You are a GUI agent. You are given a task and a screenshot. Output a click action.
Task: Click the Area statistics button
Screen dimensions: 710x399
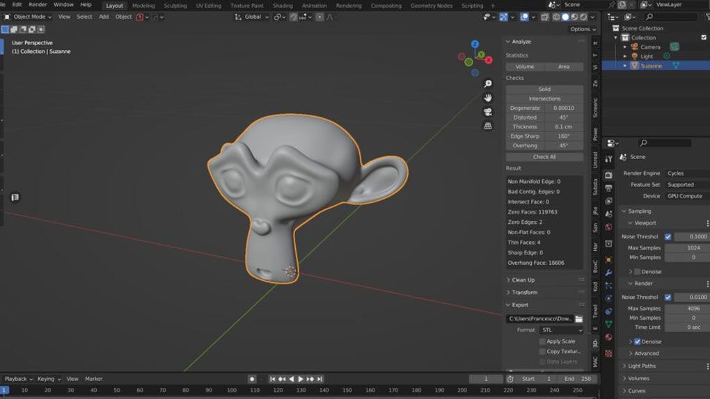(564, 67)
